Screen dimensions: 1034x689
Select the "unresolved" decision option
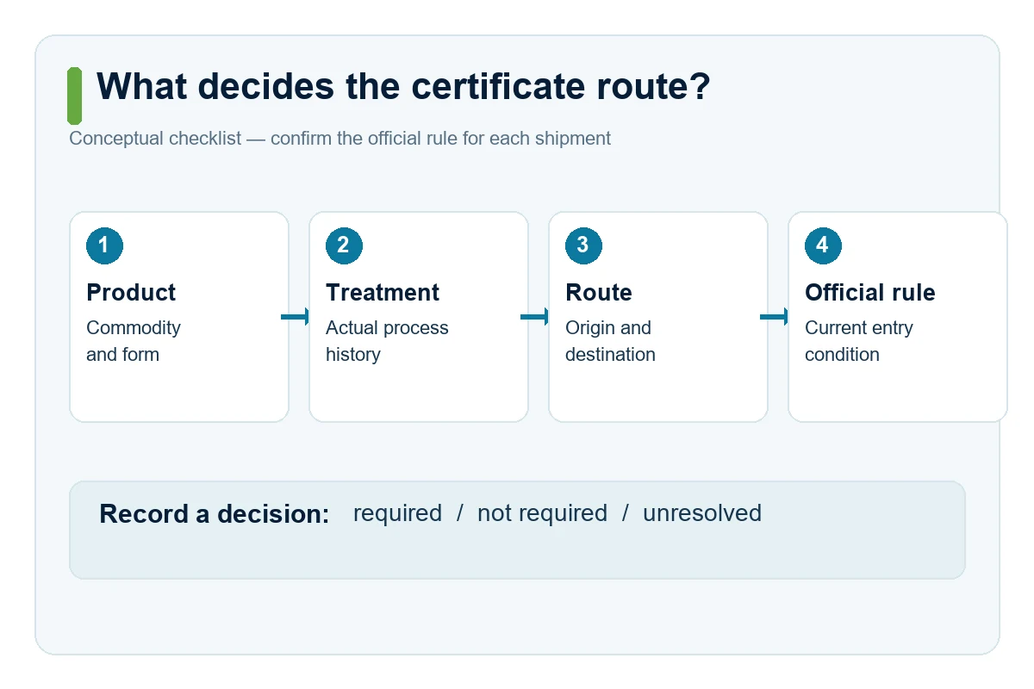coord(702,513)
